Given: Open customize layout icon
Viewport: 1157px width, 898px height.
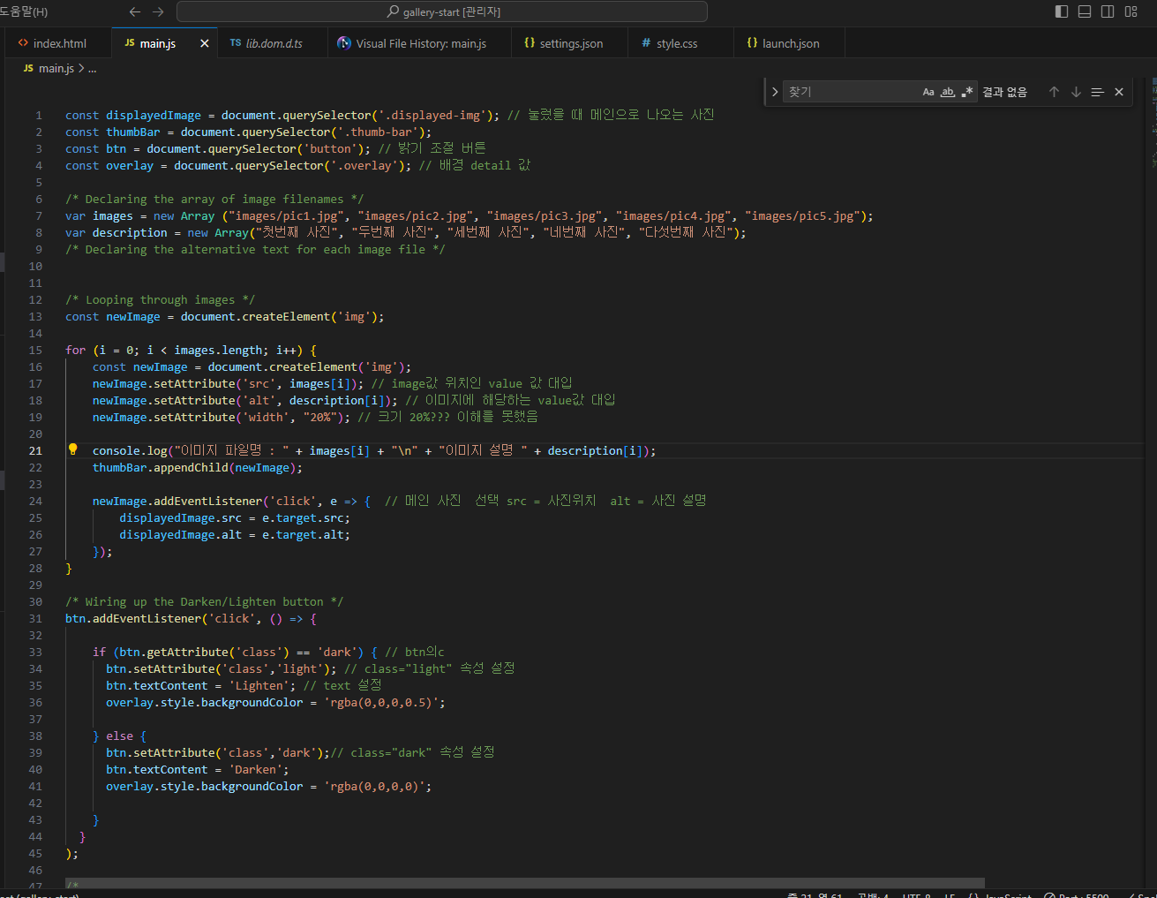Looking at the screenshot, I should point(1131,11).
